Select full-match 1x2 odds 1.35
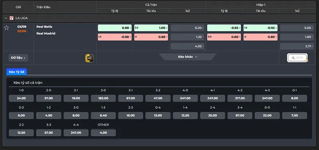This screenshot has height=150, width=319. coord(187,37)
